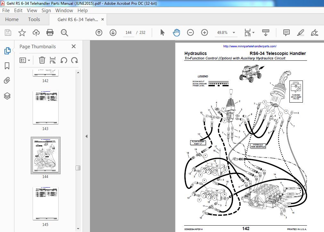Click the 142 label under the top thumbnail
Image resolution: width=324 pixels, height=232 pixels.
45,81
